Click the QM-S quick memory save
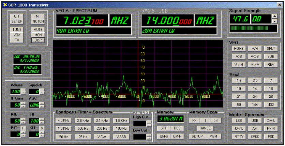Image resolution: width=285 pixels, height=146 pixels. [x=164, y=136]
